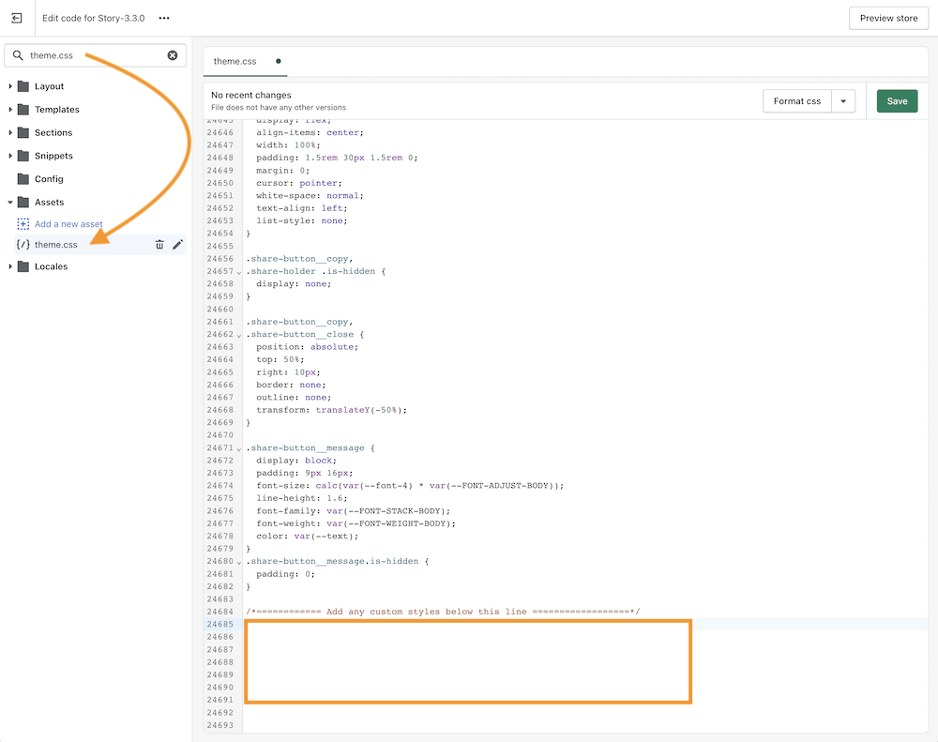Rename theme.css with pencil icon
This screenshot has height=742, width=938.
click(x=177, y=245)
